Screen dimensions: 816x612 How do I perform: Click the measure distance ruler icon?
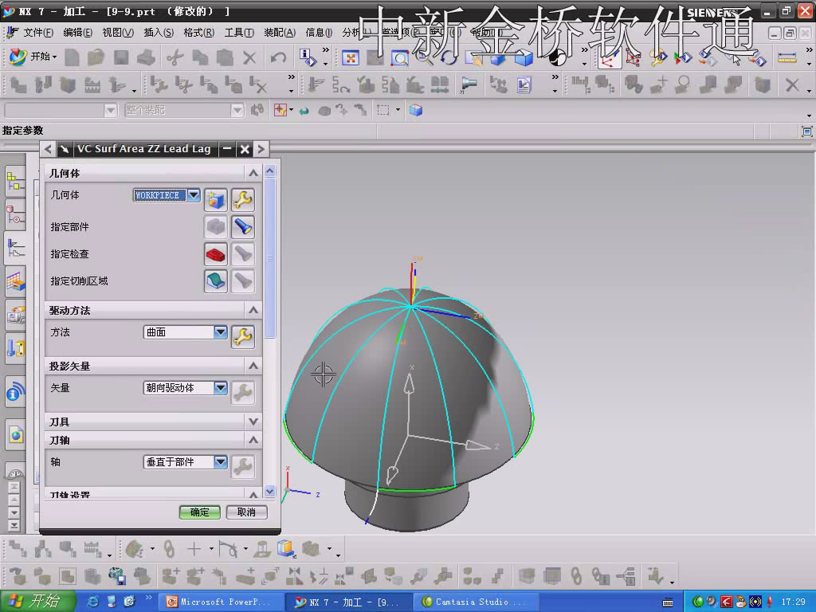pos(787,57)
